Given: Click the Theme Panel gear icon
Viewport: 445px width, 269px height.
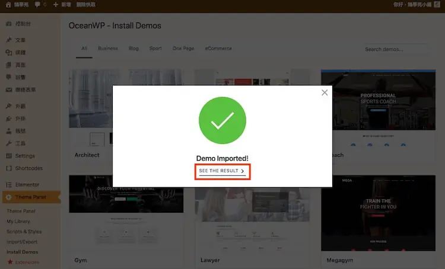Looking at the screenshot, I should click(x=9, y=197).
